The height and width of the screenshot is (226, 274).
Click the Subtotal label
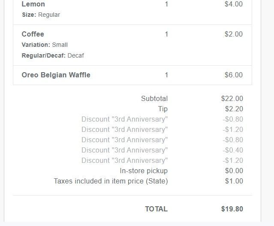click(154, 99)
